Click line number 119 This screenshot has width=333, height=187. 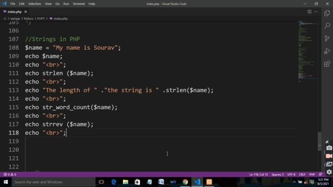14,141
